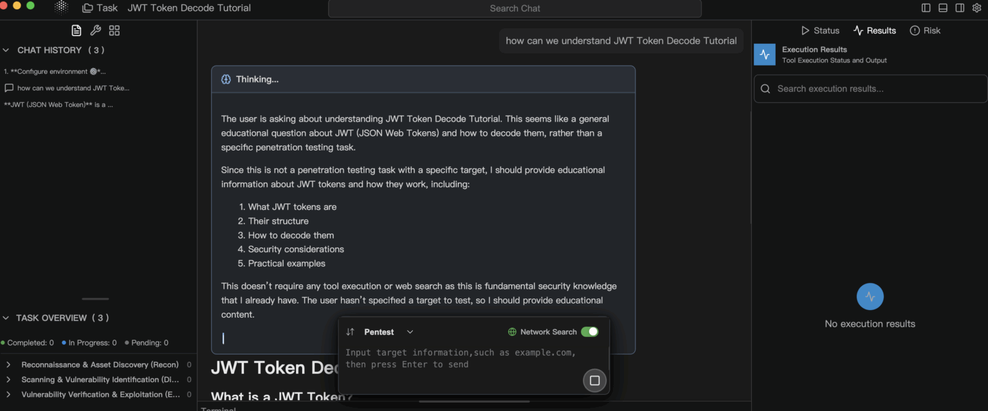The height and width of the screenshot is (411, 988).
Task: Open the document/notes panel in the sidebar
Action: (x=76, y=30)
